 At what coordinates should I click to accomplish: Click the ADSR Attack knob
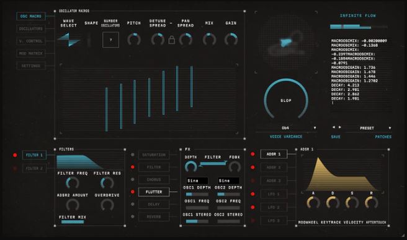(313, 203)
